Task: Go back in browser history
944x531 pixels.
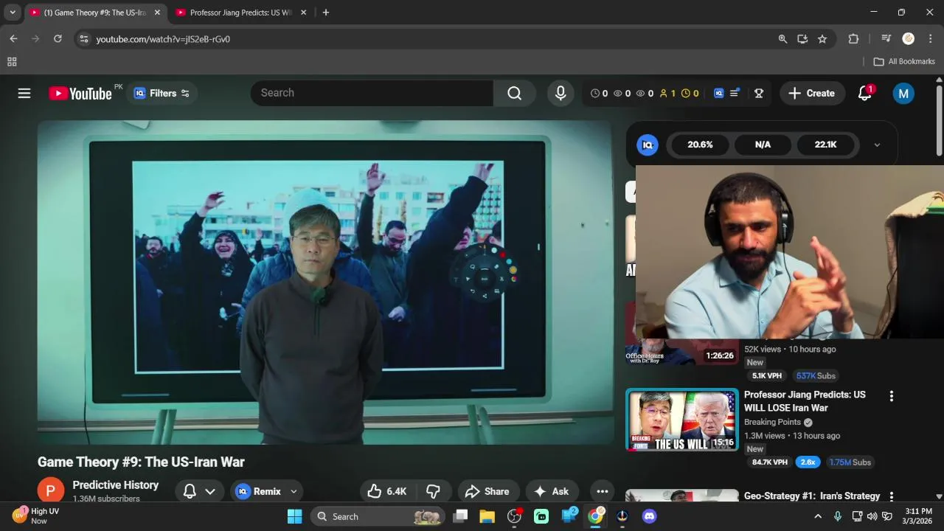Action: click(13, 39)
